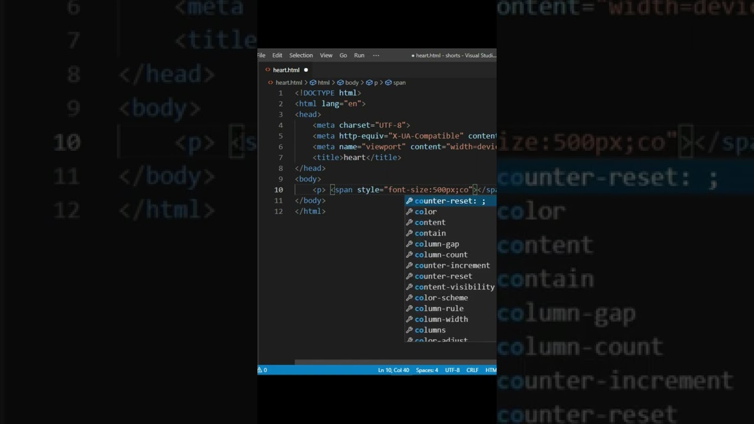Click 'Ln 10, Col 40' in status bar
754x424 pixels.
coord(393,370)
